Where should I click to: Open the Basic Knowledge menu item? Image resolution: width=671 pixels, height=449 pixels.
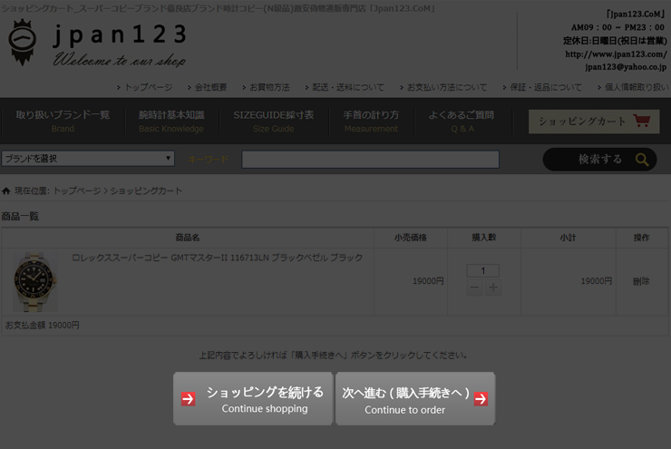[171, 121]
